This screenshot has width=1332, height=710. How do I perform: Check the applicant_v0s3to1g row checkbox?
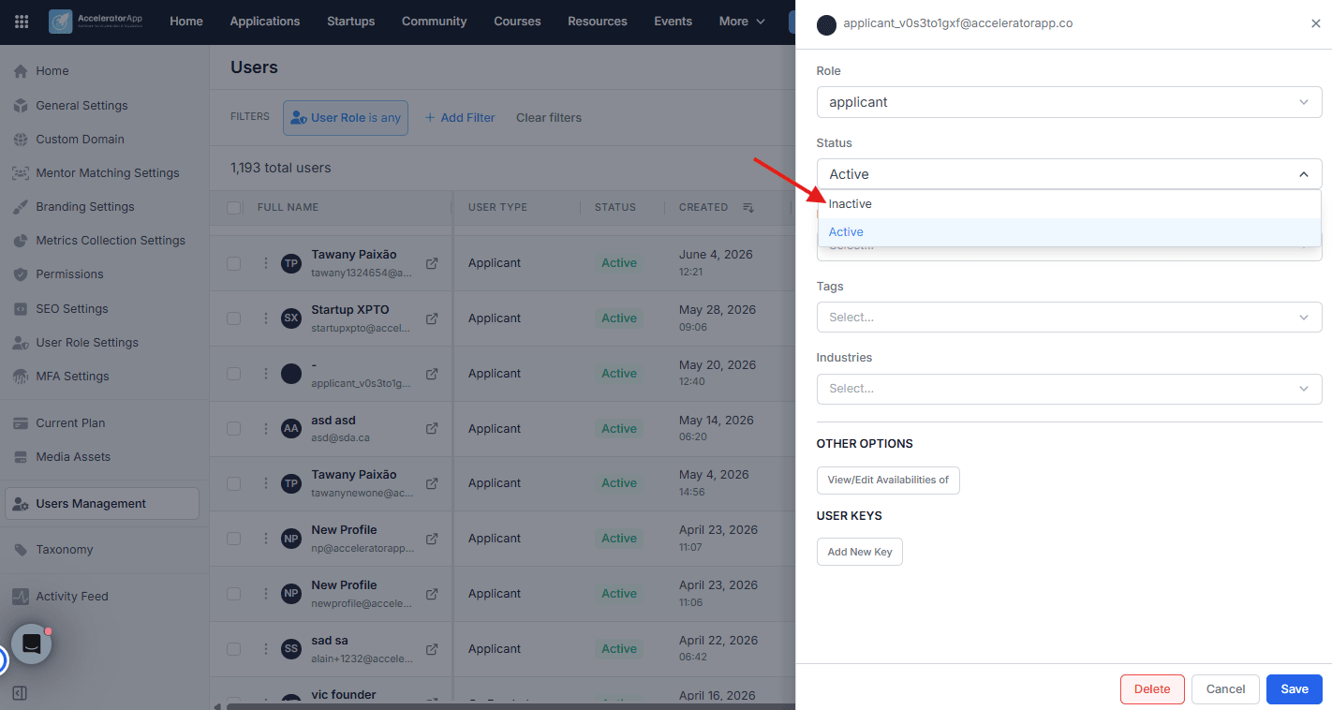[234, 374]
